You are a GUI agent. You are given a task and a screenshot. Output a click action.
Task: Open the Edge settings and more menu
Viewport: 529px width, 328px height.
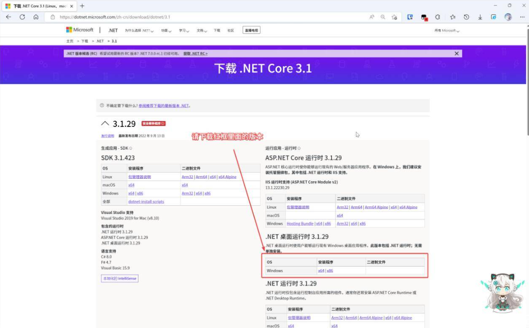[522, 17]
